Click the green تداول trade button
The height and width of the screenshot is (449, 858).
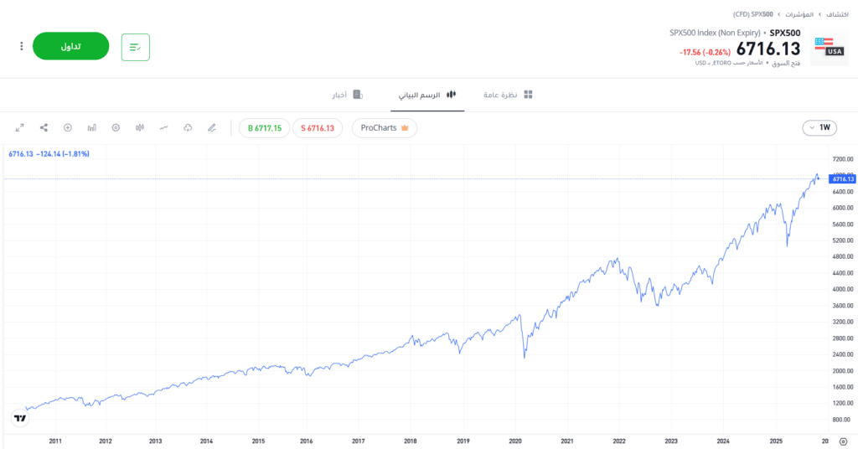click(70, 46)
